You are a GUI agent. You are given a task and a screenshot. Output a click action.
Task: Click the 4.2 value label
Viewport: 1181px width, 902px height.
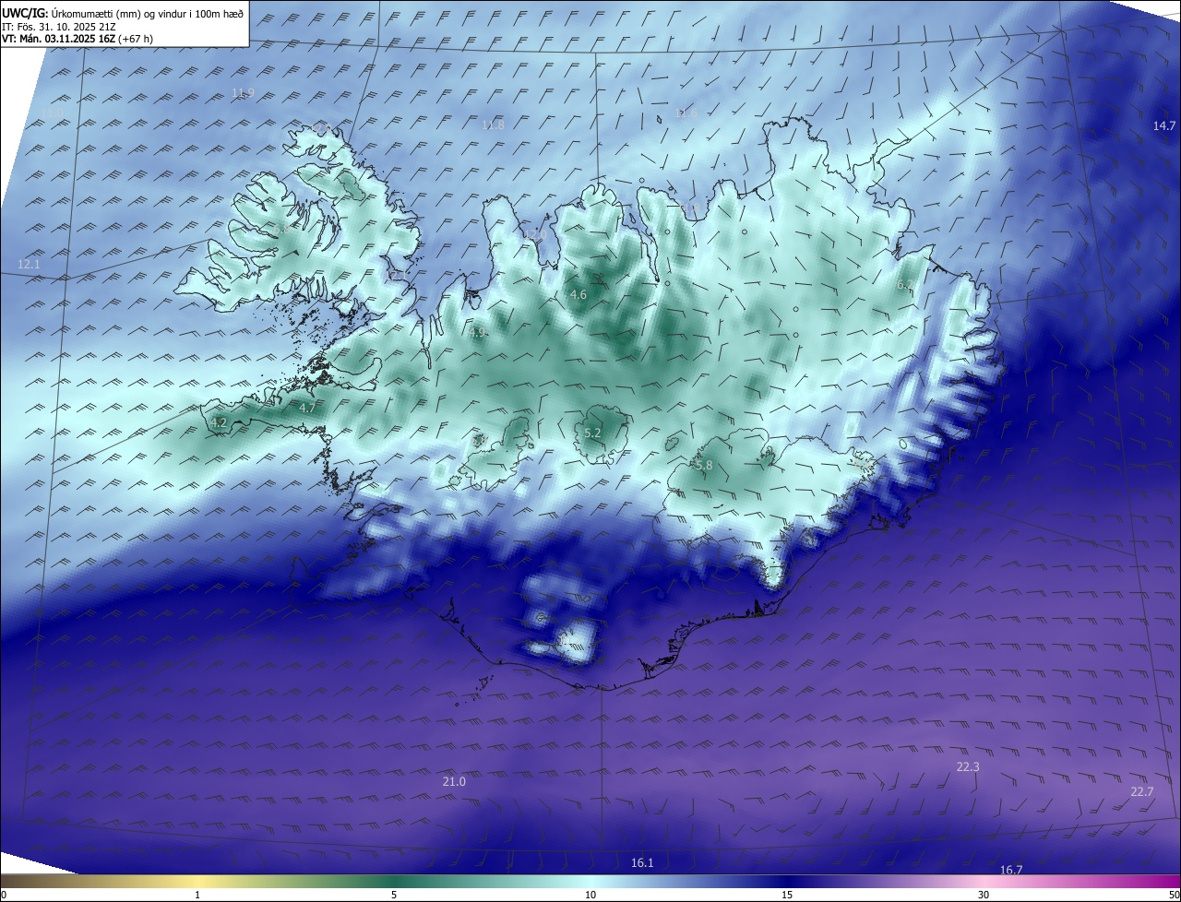coord(219,423)
